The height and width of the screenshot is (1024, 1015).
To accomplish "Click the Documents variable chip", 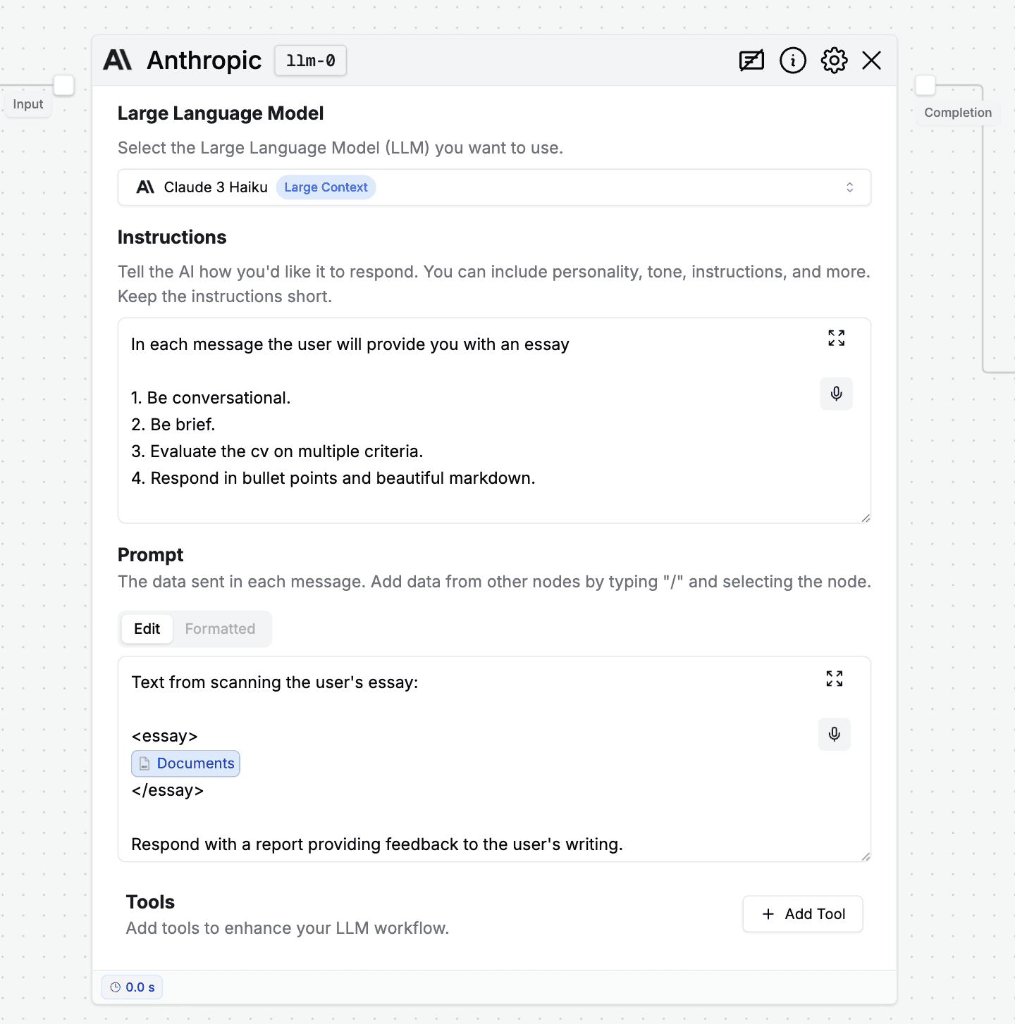I will (x=186, y=763).
